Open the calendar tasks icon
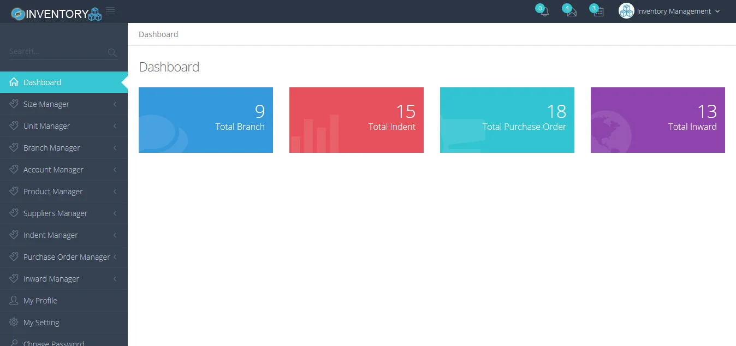This screenshot has width=736, height=346. (x=598, y=11)
